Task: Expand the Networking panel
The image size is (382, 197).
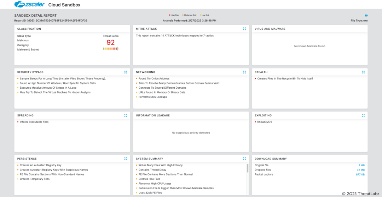Action: (244, 72)
